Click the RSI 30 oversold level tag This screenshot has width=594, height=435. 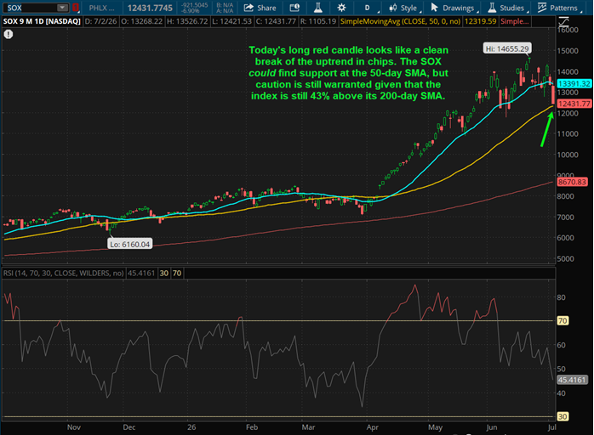tap(563, 416)
